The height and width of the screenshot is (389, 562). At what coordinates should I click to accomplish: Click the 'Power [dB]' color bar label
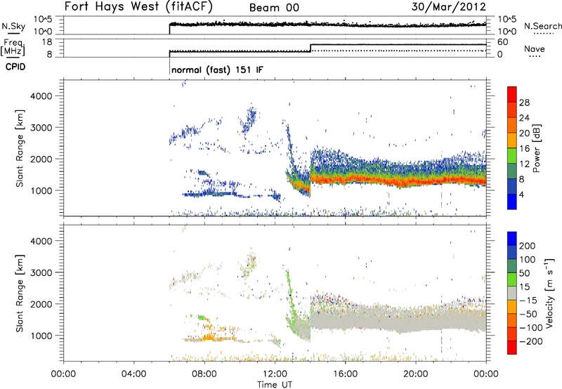[536, 148]
